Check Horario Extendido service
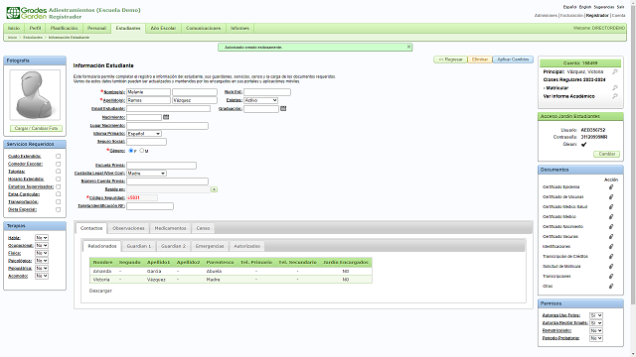Image resolution: width=636 pixels, height=357 pixels. coord(58,178)
